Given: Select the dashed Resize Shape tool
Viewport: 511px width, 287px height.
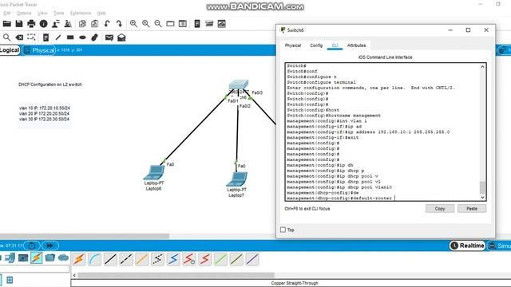Looking at the screenshot, I should 31,37.
